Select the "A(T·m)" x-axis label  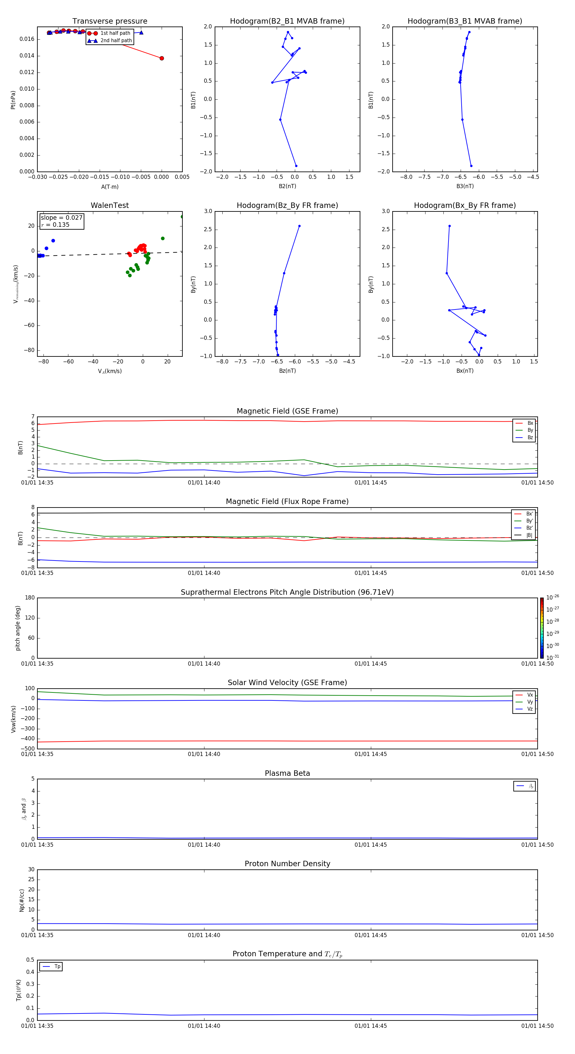click(x=110, y=187)
